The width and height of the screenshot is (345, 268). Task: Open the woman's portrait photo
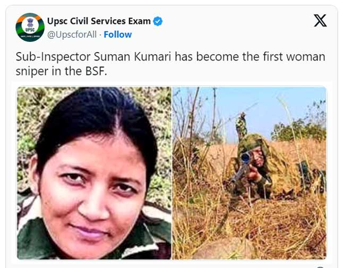94,173
